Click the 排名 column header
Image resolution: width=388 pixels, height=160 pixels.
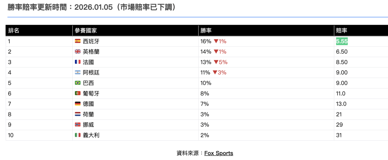tap(14, 31)
